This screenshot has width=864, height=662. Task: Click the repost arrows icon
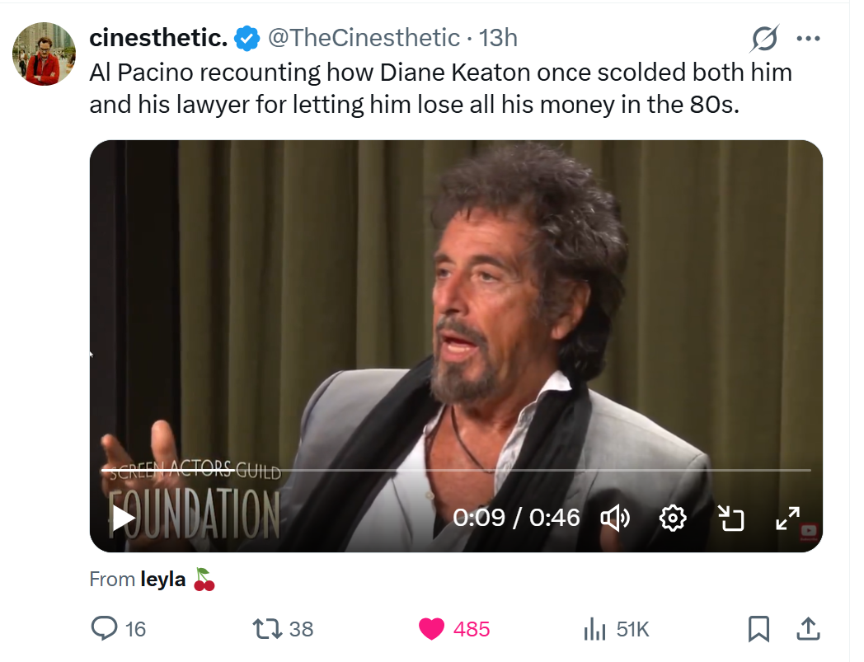coord(267,629)
